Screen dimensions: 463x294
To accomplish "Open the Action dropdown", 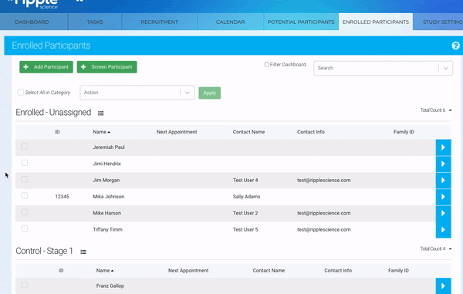I will point(137,93).
